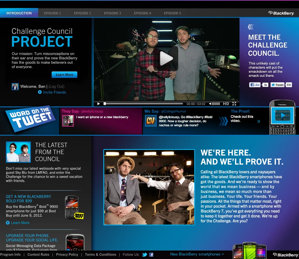Image resolution: width=299 pixels, height=259 pixels.
Task: Click the three colorful phones in footer
Action: click(249, 251)
